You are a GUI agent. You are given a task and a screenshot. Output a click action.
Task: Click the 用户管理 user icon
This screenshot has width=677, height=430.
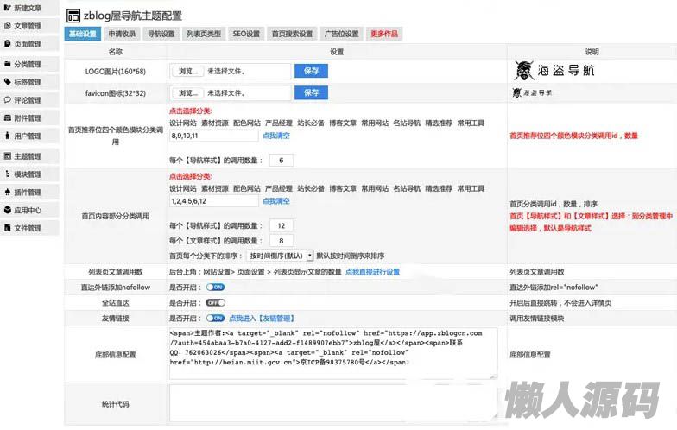coord(7,136)
